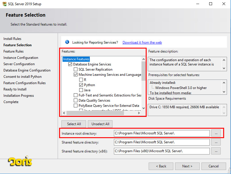Image resolution: width=231 pixels, height=174 pixels.
Task: Click the Unselect All button
Action: (100, 124)
